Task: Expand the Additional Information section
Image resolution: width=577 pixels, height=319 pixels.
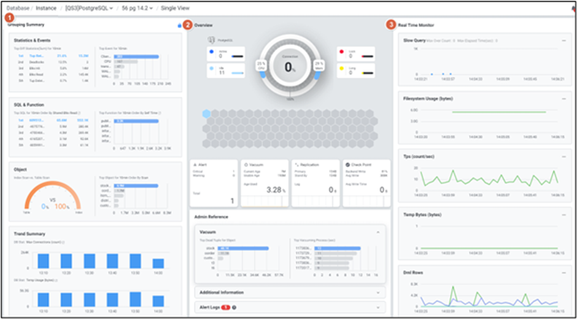Action: (x=379, y=292)
